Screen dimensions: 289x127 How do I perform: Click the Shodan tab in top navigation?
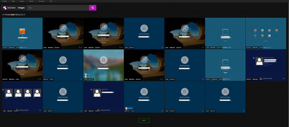tap(5, 1)
